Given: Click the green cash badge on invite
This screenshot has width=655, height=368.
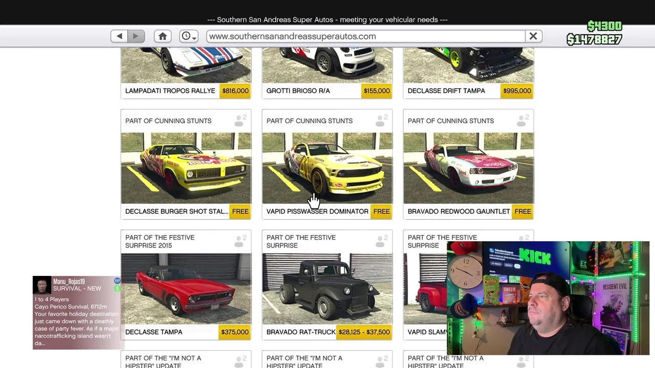Looking at the screenshot, I should tap(117, 289).
